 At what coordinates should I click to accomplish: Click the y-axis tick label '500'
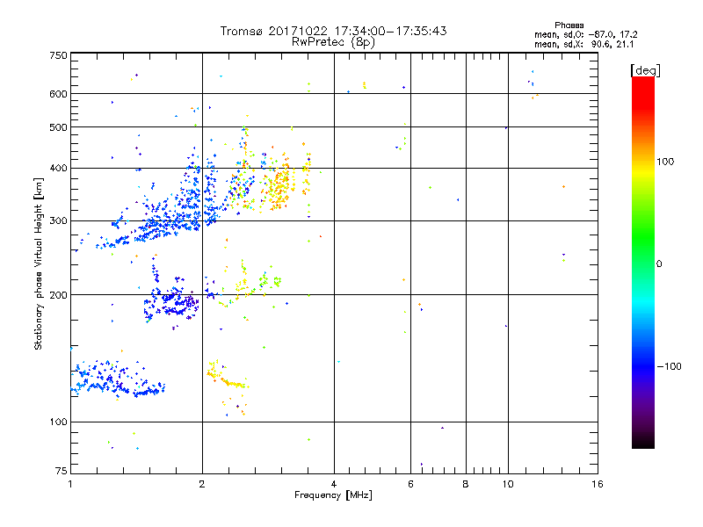[x=58, y=127]
